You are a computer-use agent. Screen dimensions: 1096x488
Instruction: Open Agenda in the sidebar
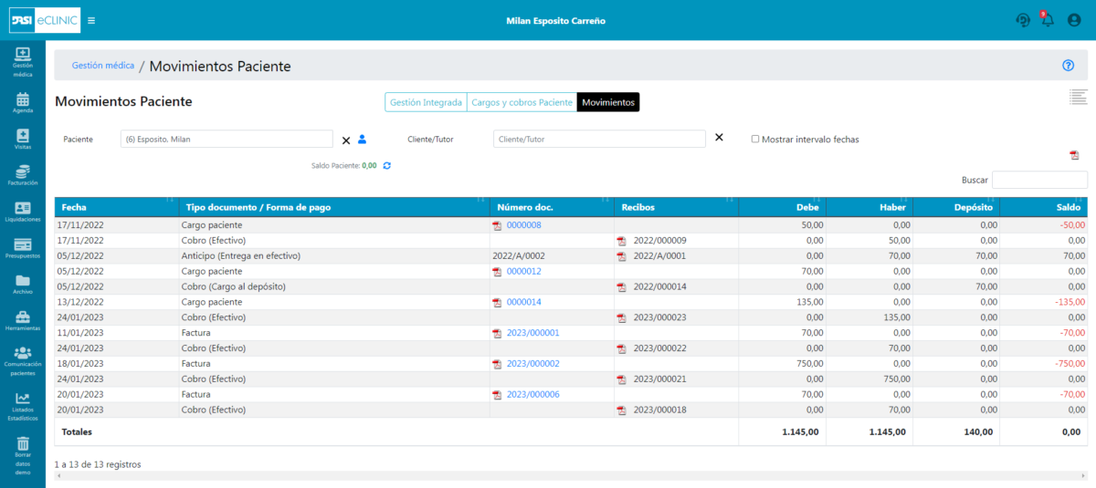pyautogui.click(x=23, y=102)
